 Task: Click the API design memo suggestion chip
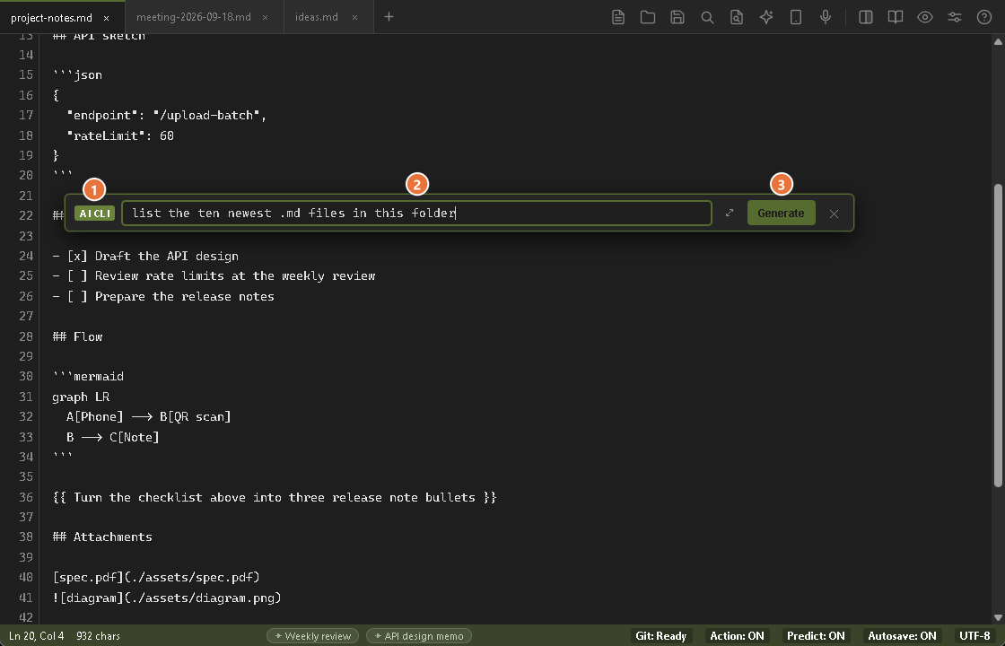point(418,636)
